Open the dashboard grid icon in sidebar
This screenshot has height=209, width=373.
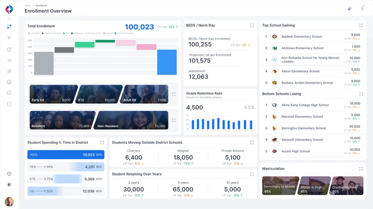[x=9, y=27]
